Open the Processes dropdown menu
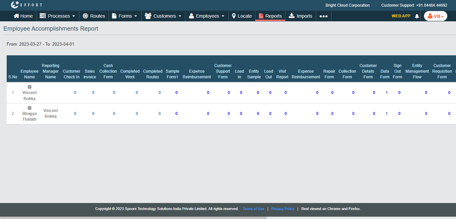This screenshot has height=219, width=456. click(57, 16)
